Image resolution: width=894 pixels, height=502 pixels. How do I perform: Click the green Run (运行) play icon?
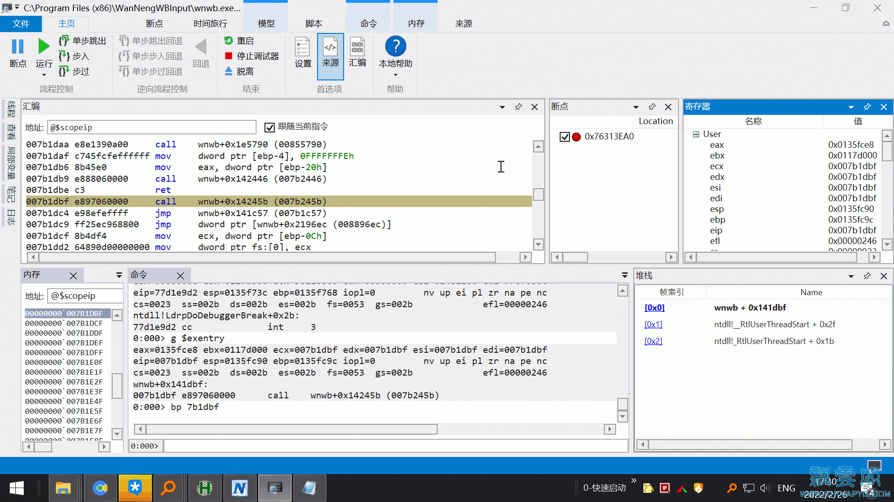[x=44, y=46]
